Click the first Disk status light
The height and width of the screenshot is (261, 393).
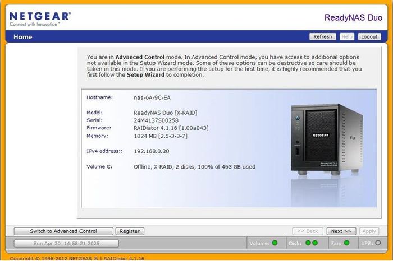coord(308,243)
